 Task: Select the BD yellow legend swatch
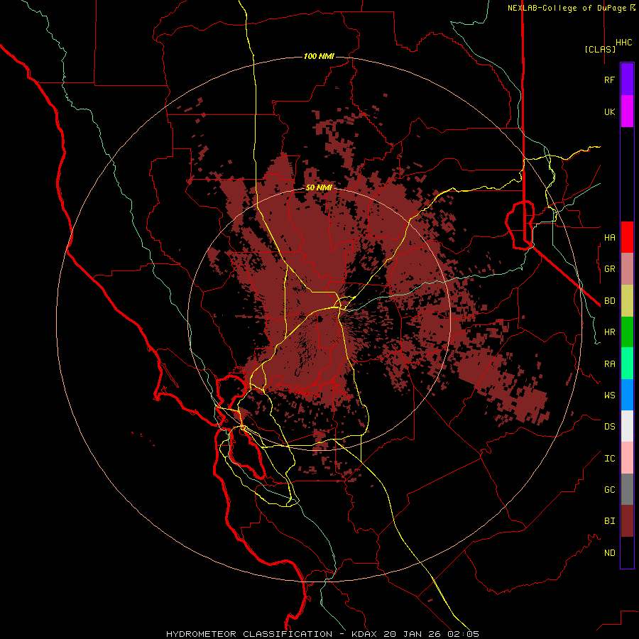pos(627,301)
